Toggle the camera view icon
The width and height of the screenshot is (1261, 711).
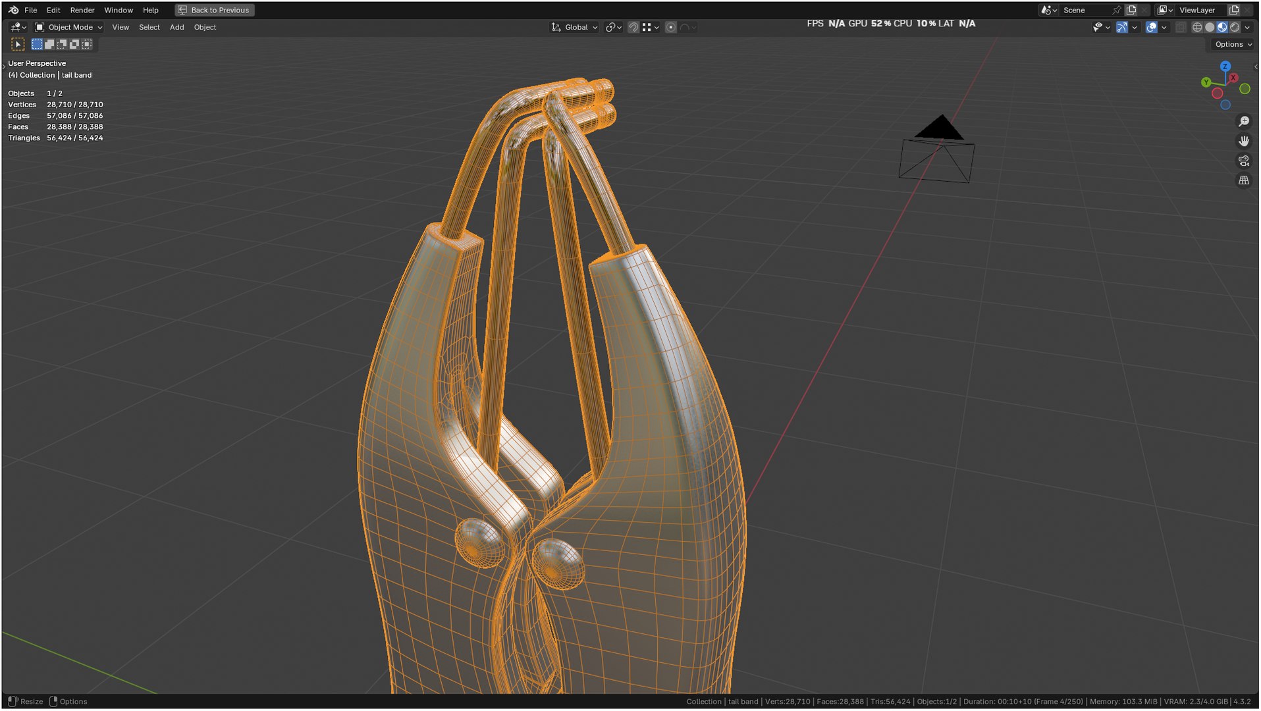point(1244,161)
